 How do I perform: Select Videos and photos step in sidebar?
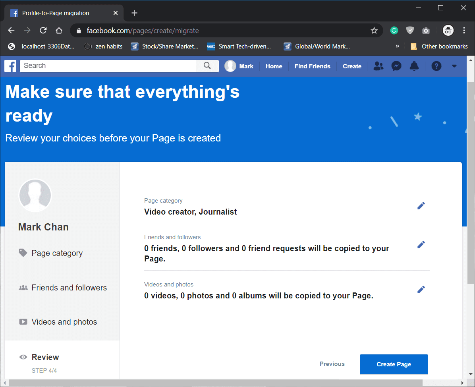point(64,322)
